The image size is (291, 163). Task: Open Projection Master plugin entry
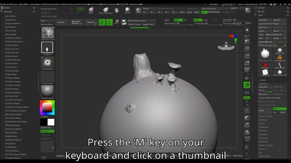(13, 24)
